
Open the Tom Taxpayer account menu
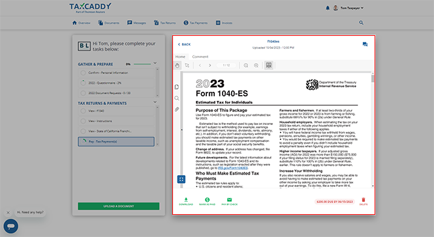click(x=349, y=8)
